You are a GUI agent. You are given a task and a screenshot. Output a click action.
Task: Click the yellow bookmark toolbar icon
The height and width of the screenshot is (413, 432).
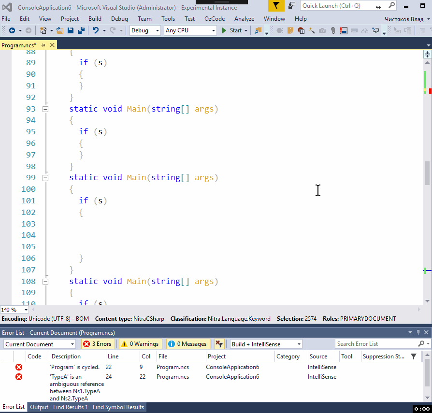tap(290, 30)
